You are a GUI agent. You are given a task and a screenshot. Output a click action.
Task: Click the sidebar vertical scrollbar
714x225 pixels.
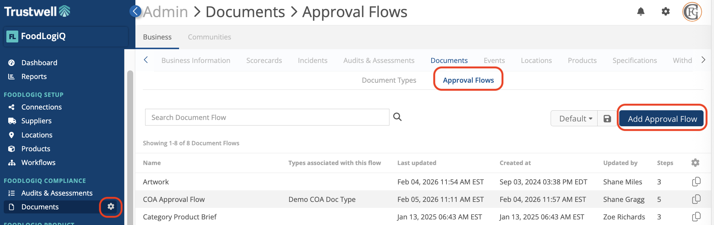pyautogui.click(x=130, y=149)
